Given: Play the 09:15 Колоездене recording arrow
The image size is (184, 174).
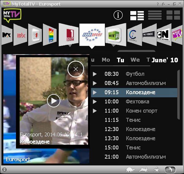Looking at the screenshot, I should (x=95, y=92).
